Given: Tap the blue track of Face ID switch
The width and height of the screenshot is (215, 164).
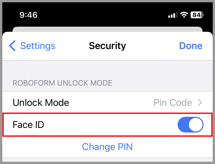Looking at the screenshot, I should (x=183, y=125).
